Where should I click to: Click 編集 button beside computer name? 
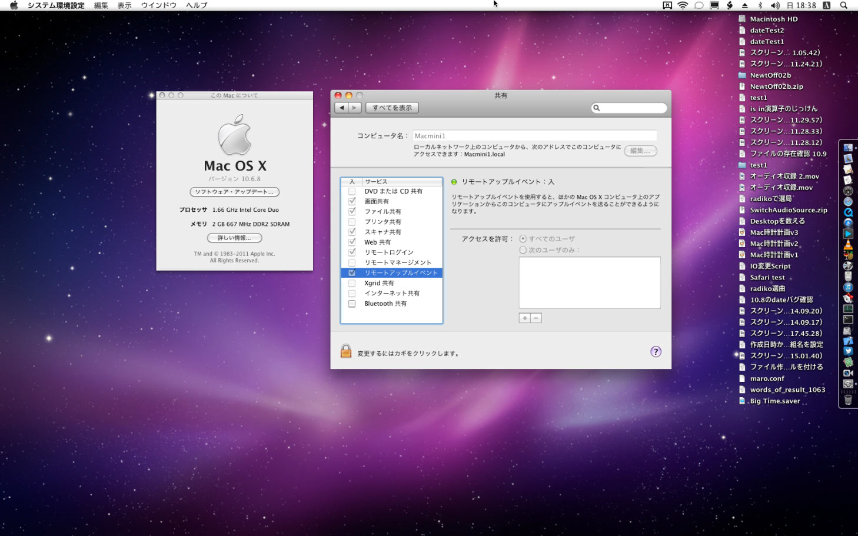pos(640,151)
